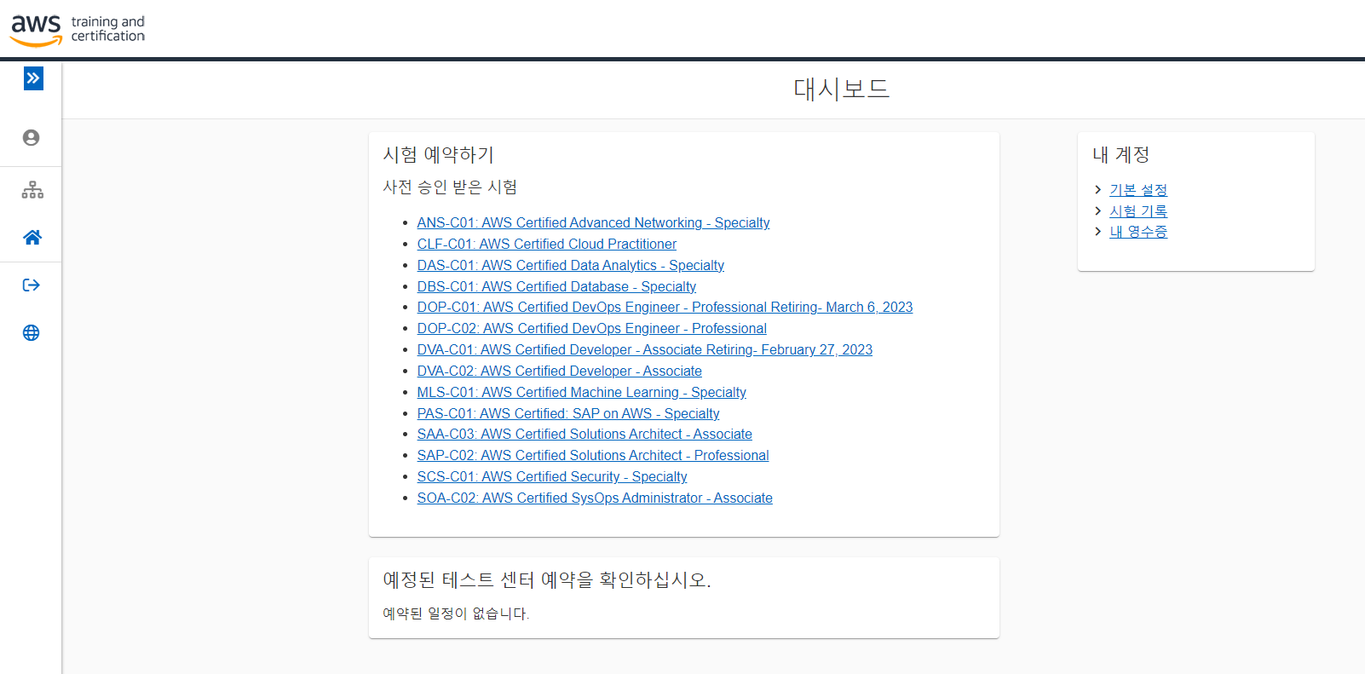Screen dimensions: 1365x674
Task: Select SAP-C02 Solutions Architect Professional link
Action: tap(592, 455)
